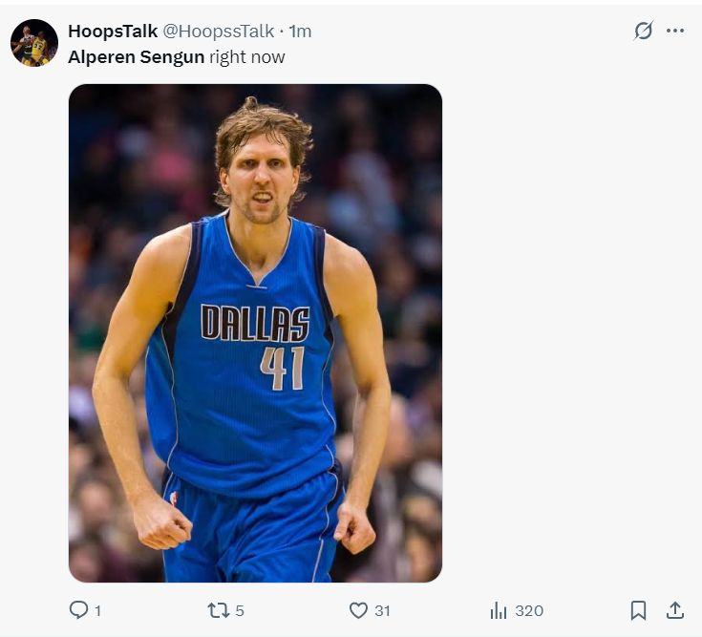Click the like count number 31
Screen dimensions: 702x637
coord(382,611)
